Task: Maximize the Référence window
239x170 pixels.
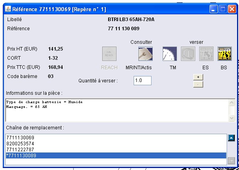Action: click(223, 8)
